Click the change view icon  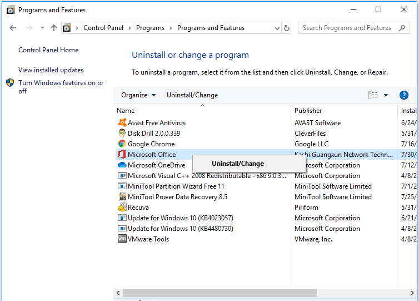[x=373, y=95]
